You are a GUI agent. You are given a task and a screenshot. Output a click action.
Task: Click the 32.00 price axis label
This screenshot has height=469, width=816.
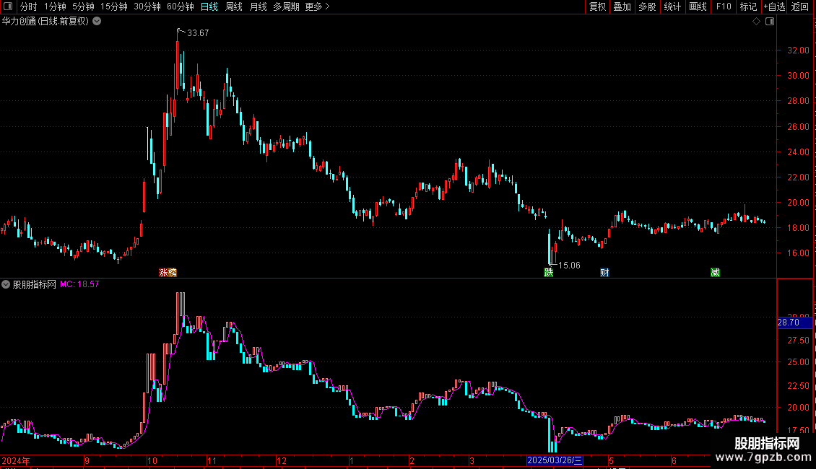798,51
